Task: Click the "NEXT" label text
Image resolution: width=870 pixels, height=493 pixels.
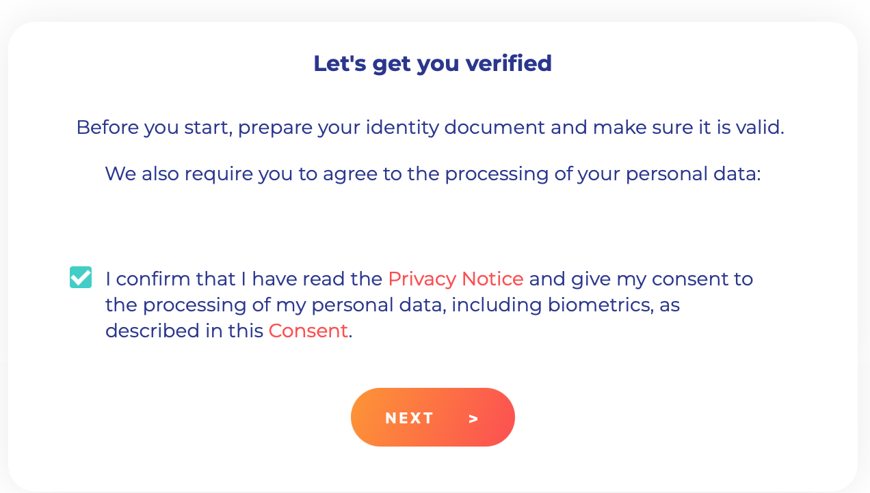Action: click(409, 419)
